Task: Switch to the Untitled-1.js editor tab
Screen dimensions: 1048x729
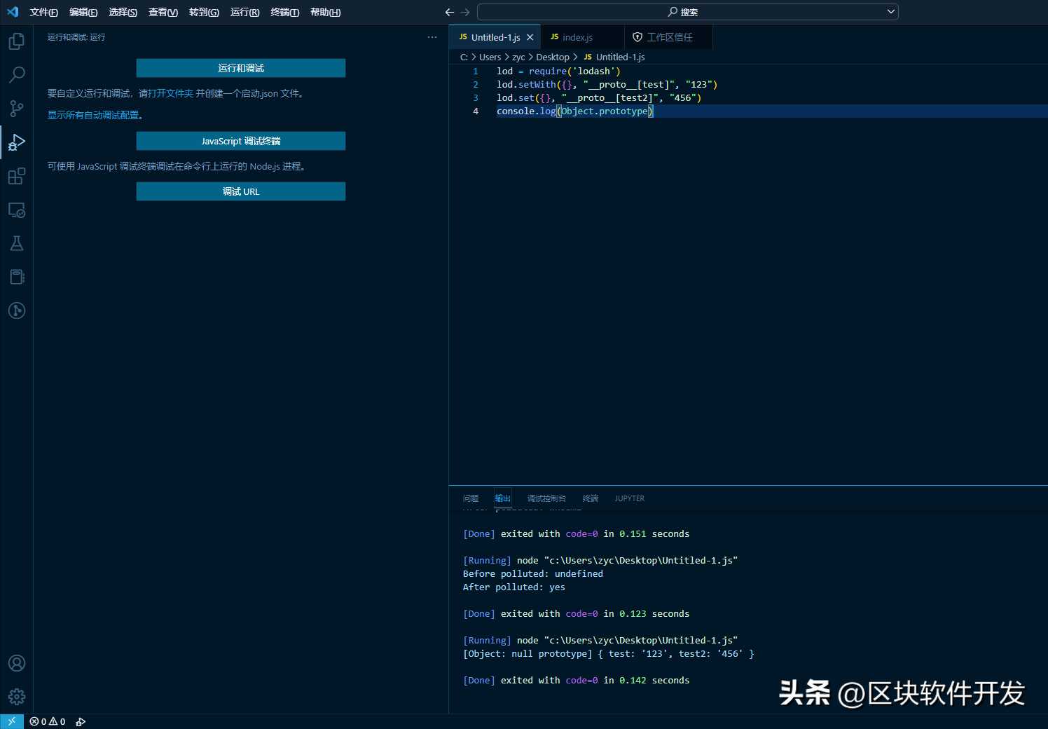Action: (x=495, y=37)
